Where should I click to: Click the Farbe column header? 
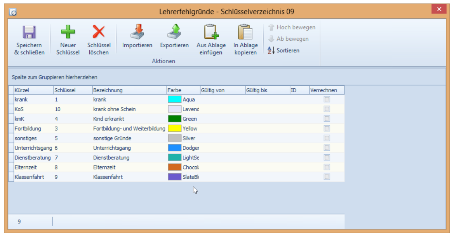click(x=183, y=90)
